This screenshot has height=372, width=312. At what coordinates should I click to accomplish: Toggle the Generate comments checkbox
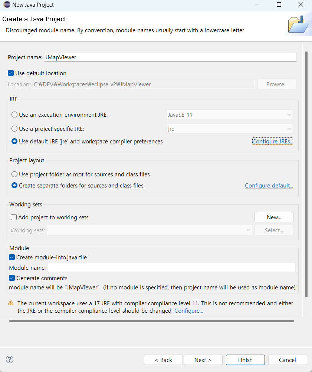(x=12, y=278)
